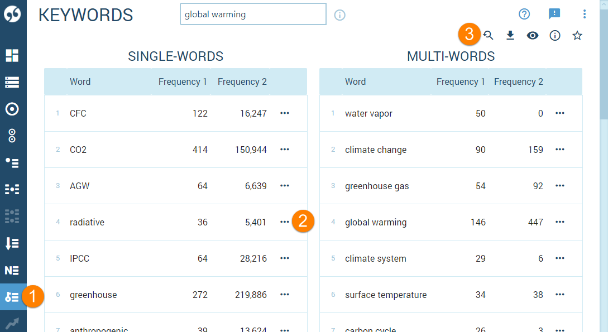Open the vertical three-dot menu at top right
Screen dimensions: 608x332
click(x=585, y=14)
